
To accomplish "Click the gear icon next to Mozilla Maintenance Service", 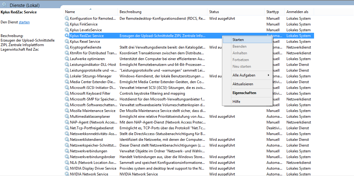I will 67,111.
